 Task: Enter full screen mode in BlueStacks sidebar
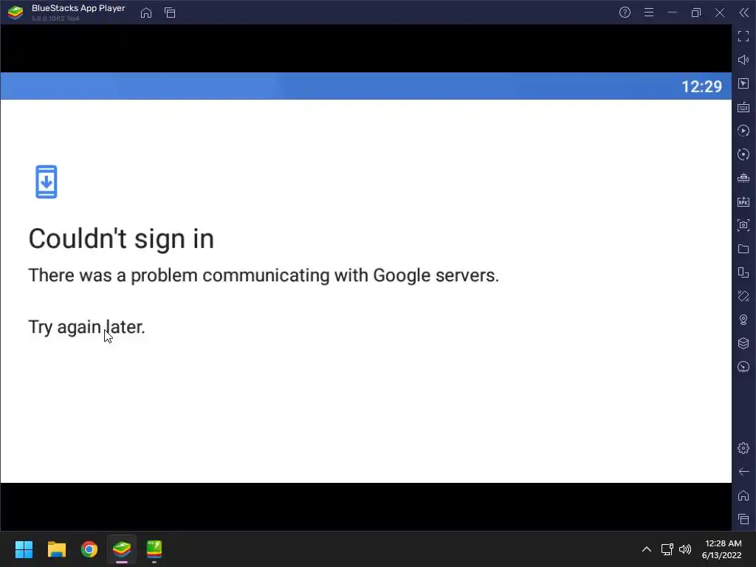[743, 36]
